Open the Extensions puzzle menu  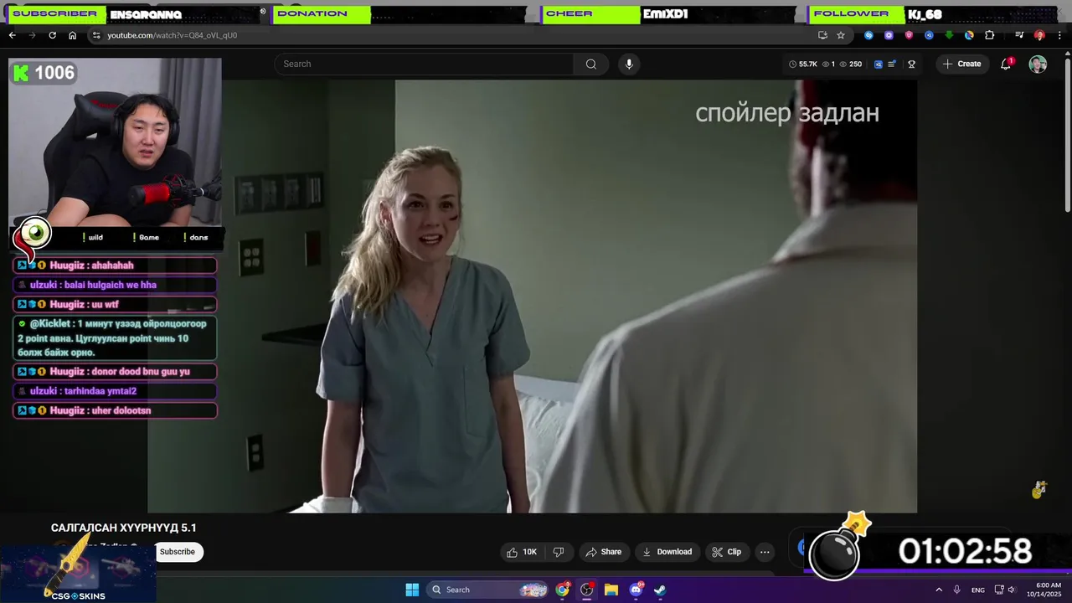[x=990, y=35]
